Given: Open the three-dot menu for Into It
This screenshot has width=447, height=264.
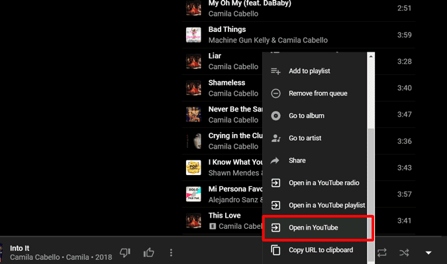Looking at the screenshot, I should pos(171,253).
